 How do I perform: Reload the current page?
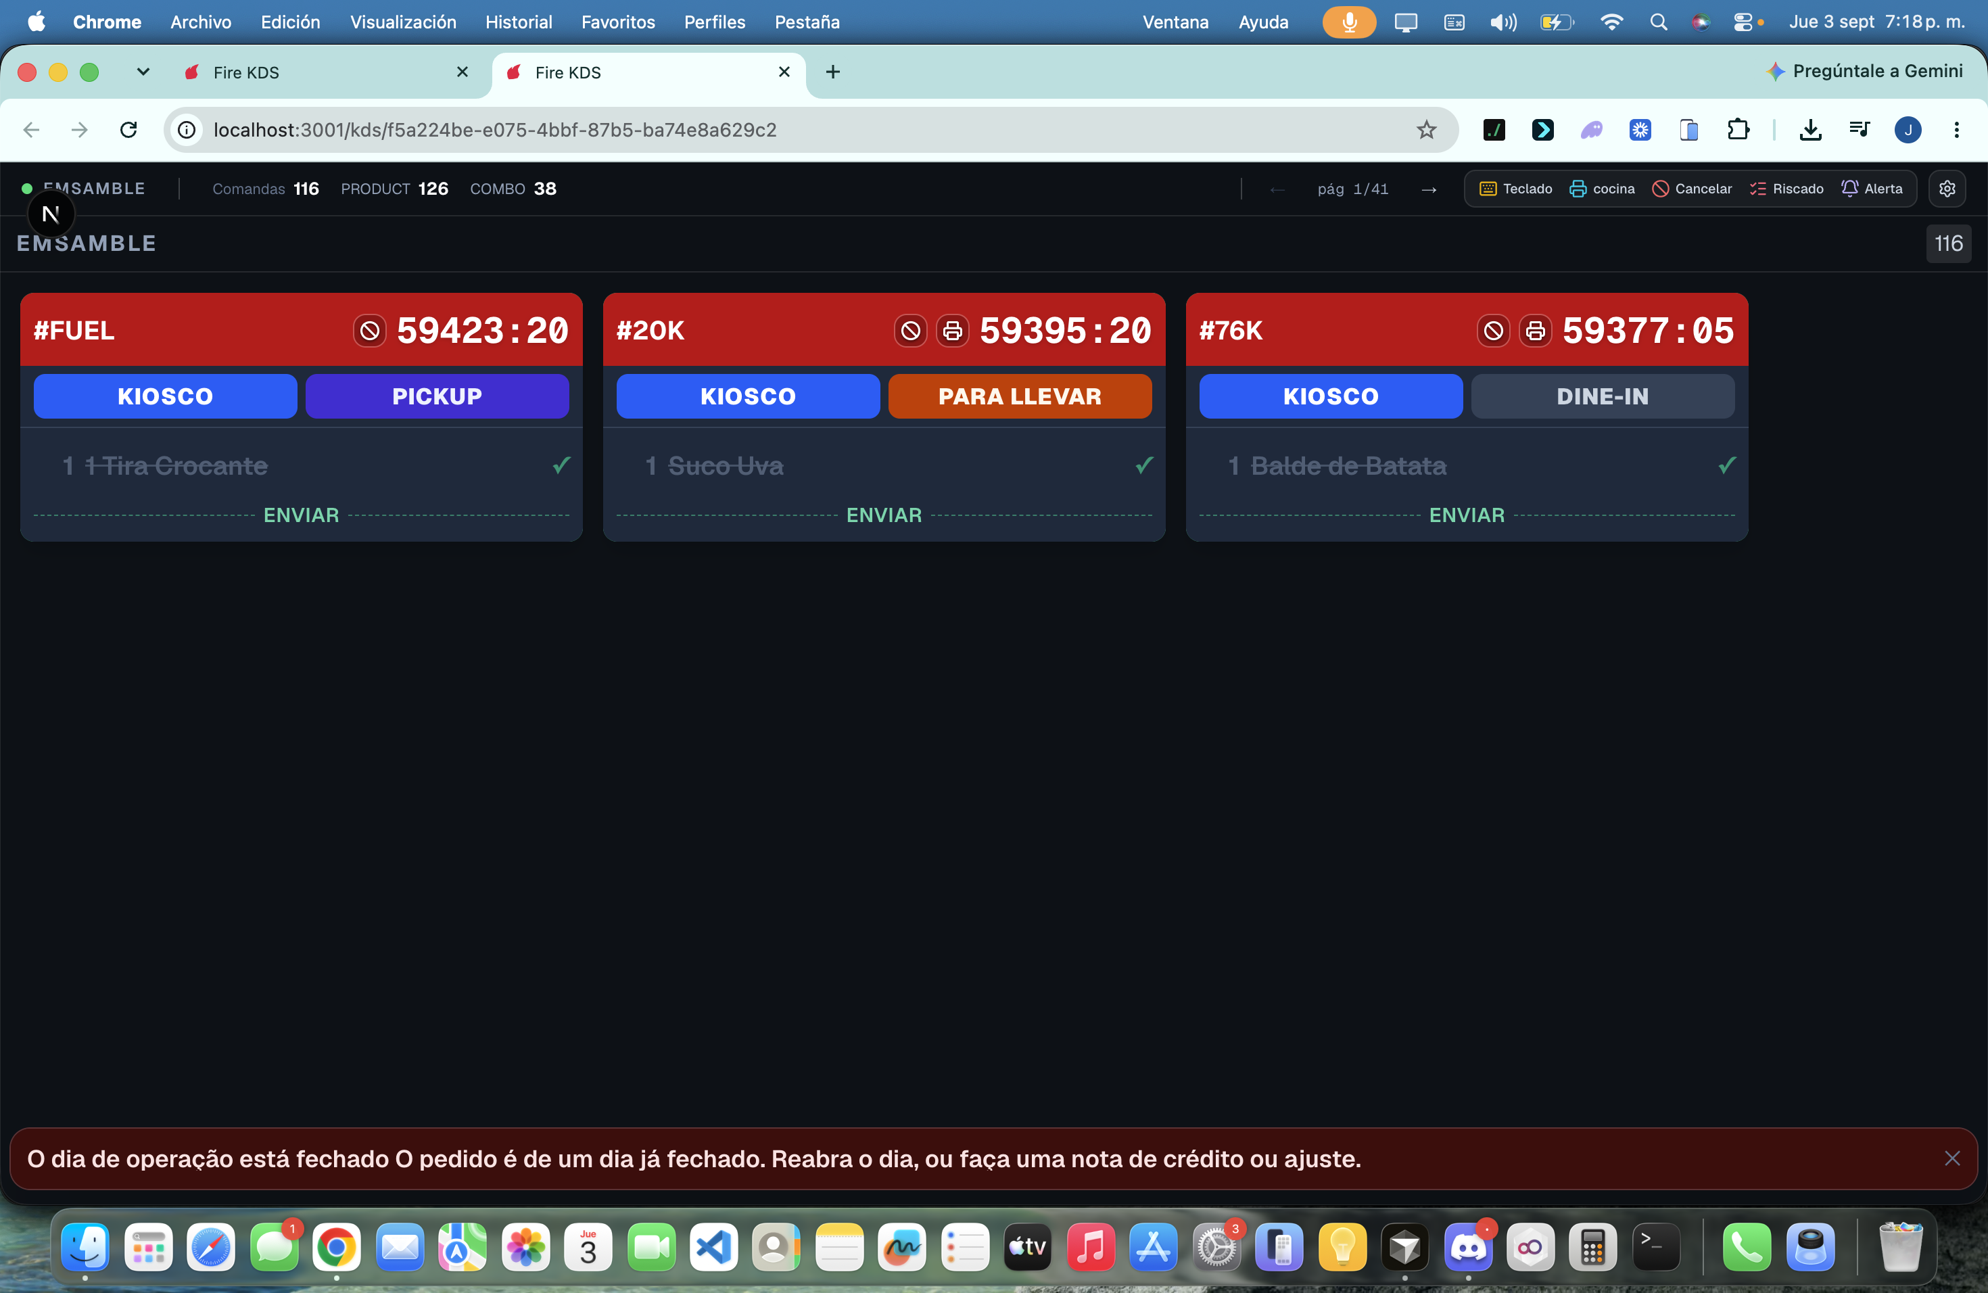pyautogui.click(x=128, y=129)
